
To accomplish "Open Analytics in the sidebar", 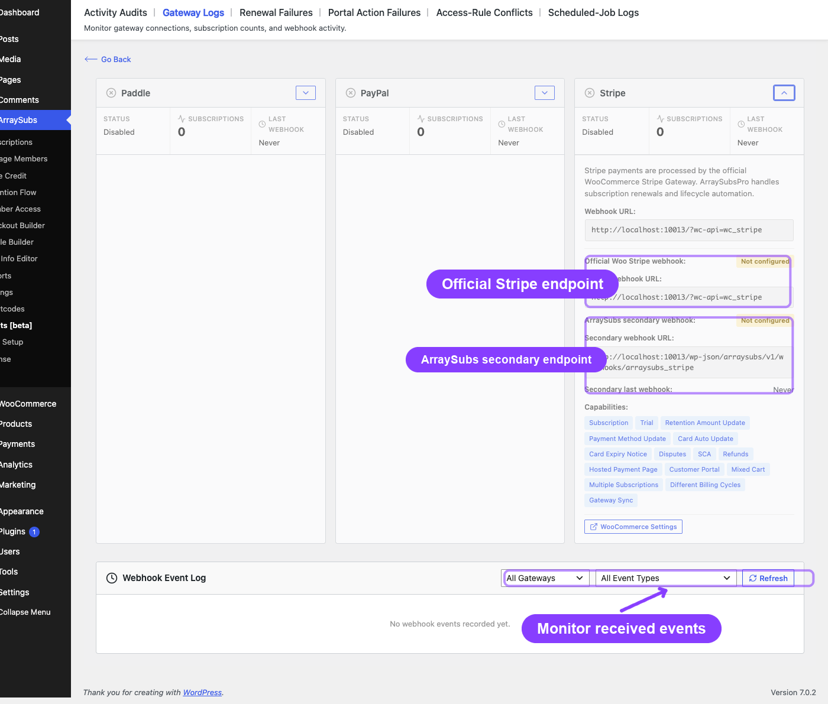I will 35,465.
